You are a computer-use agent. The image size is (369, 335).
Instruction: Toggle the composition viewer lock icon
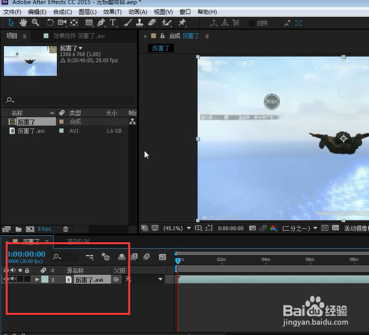(x=162, y=36)
